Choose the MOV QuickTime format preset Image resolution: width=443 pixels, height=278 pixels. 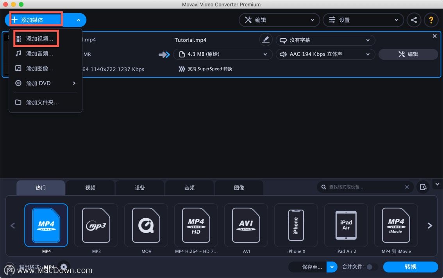(x=146, y=225)
